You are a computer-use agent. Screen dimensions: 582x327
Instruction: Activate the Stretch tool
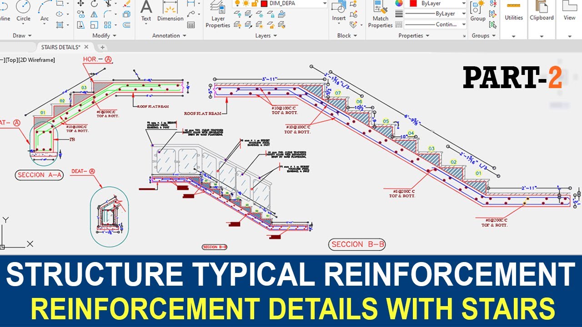(81, 25)
